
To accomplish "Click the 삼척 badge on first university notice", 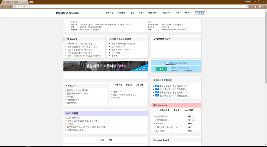I will click(157, 86).
